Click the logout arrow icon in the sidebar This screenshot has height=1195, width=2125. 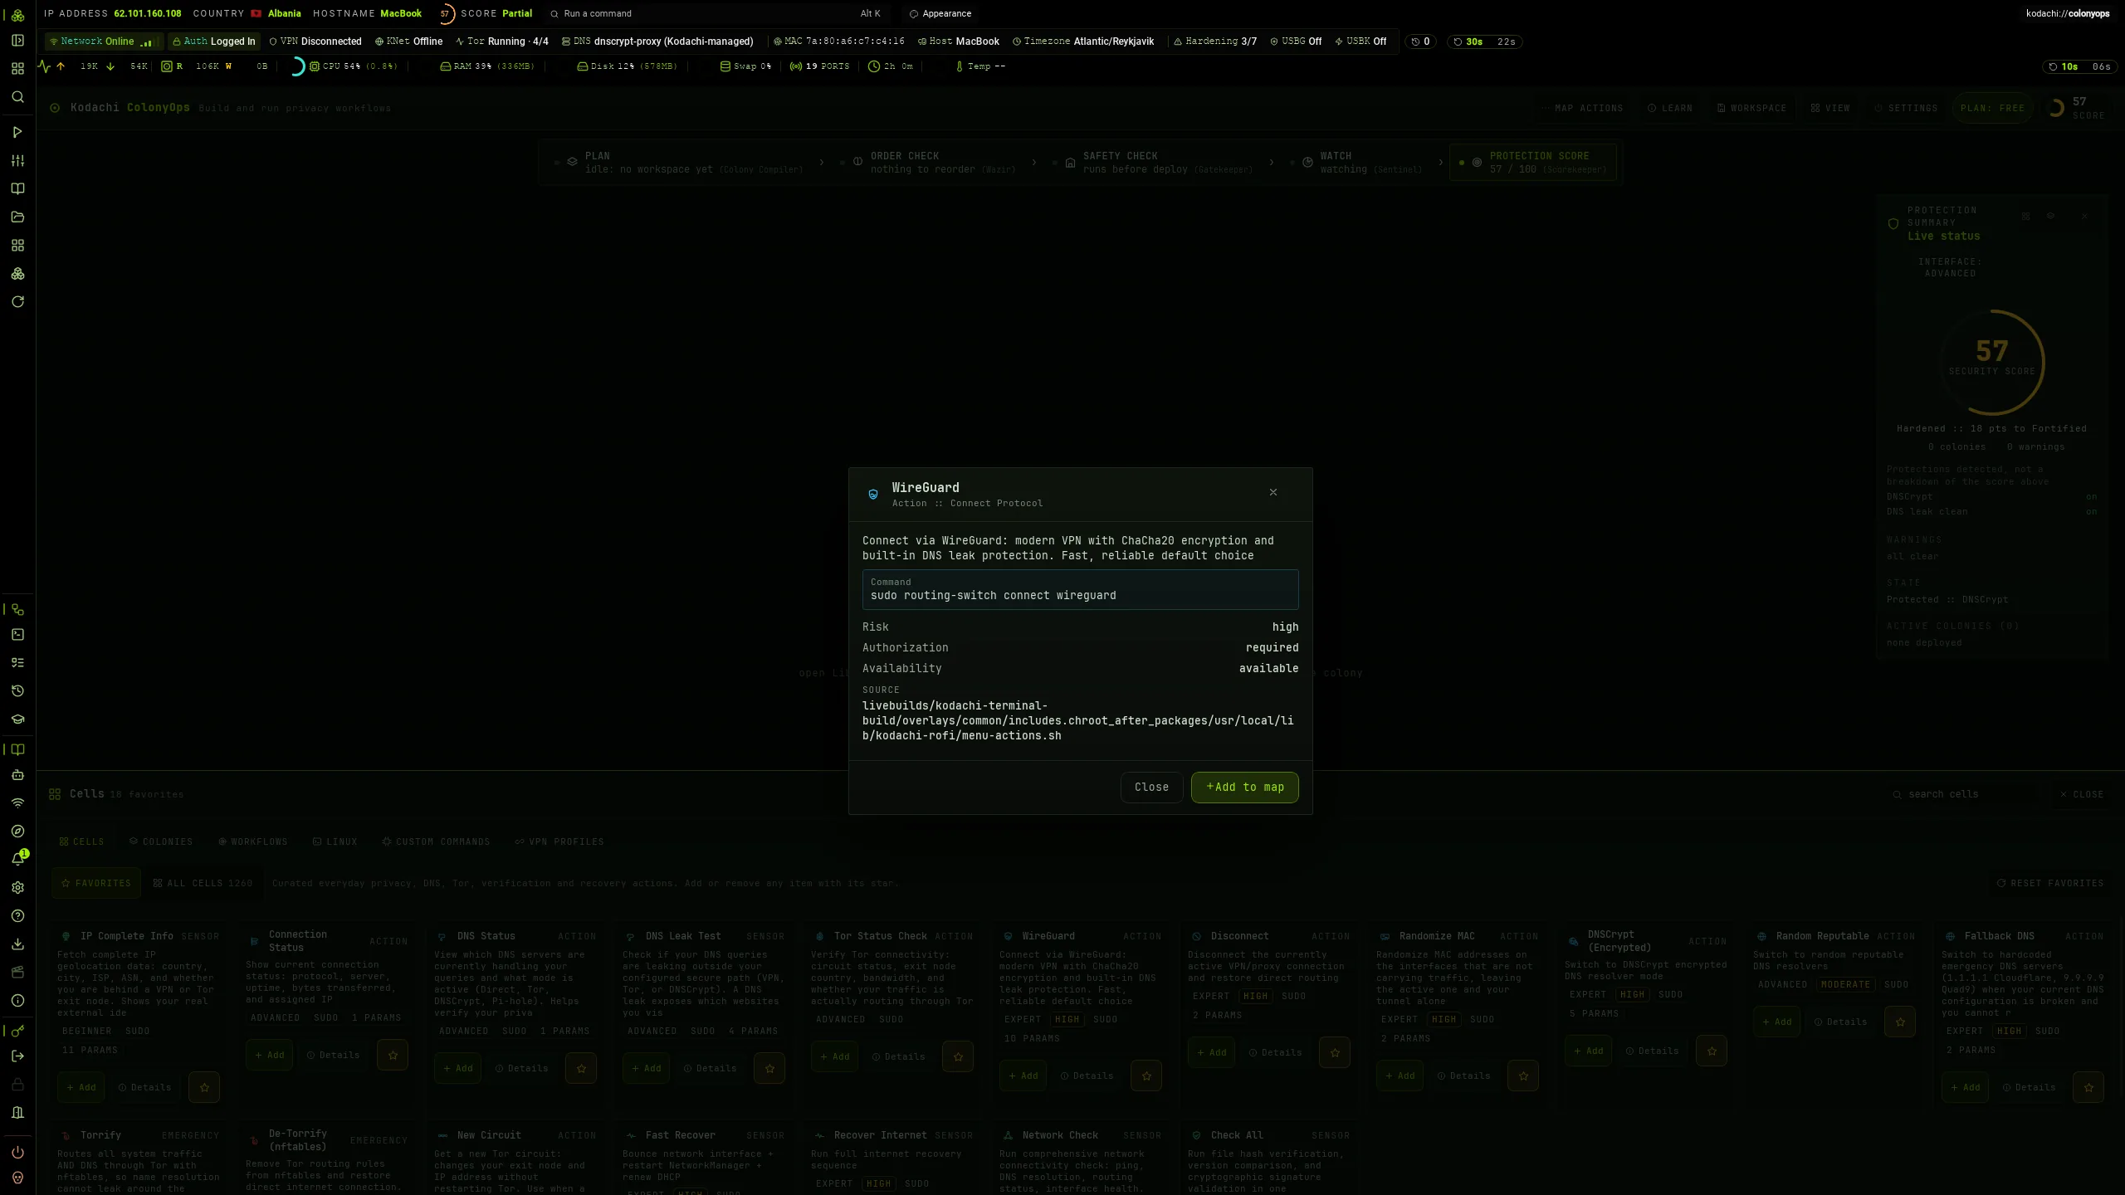click(17, 1056)
